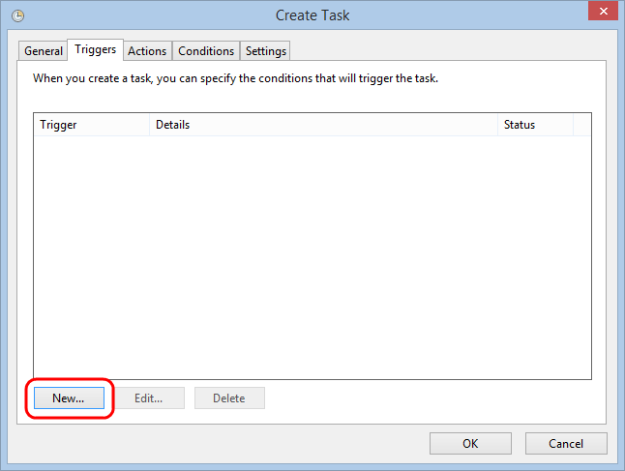Click the Status column header

(535, 125)
